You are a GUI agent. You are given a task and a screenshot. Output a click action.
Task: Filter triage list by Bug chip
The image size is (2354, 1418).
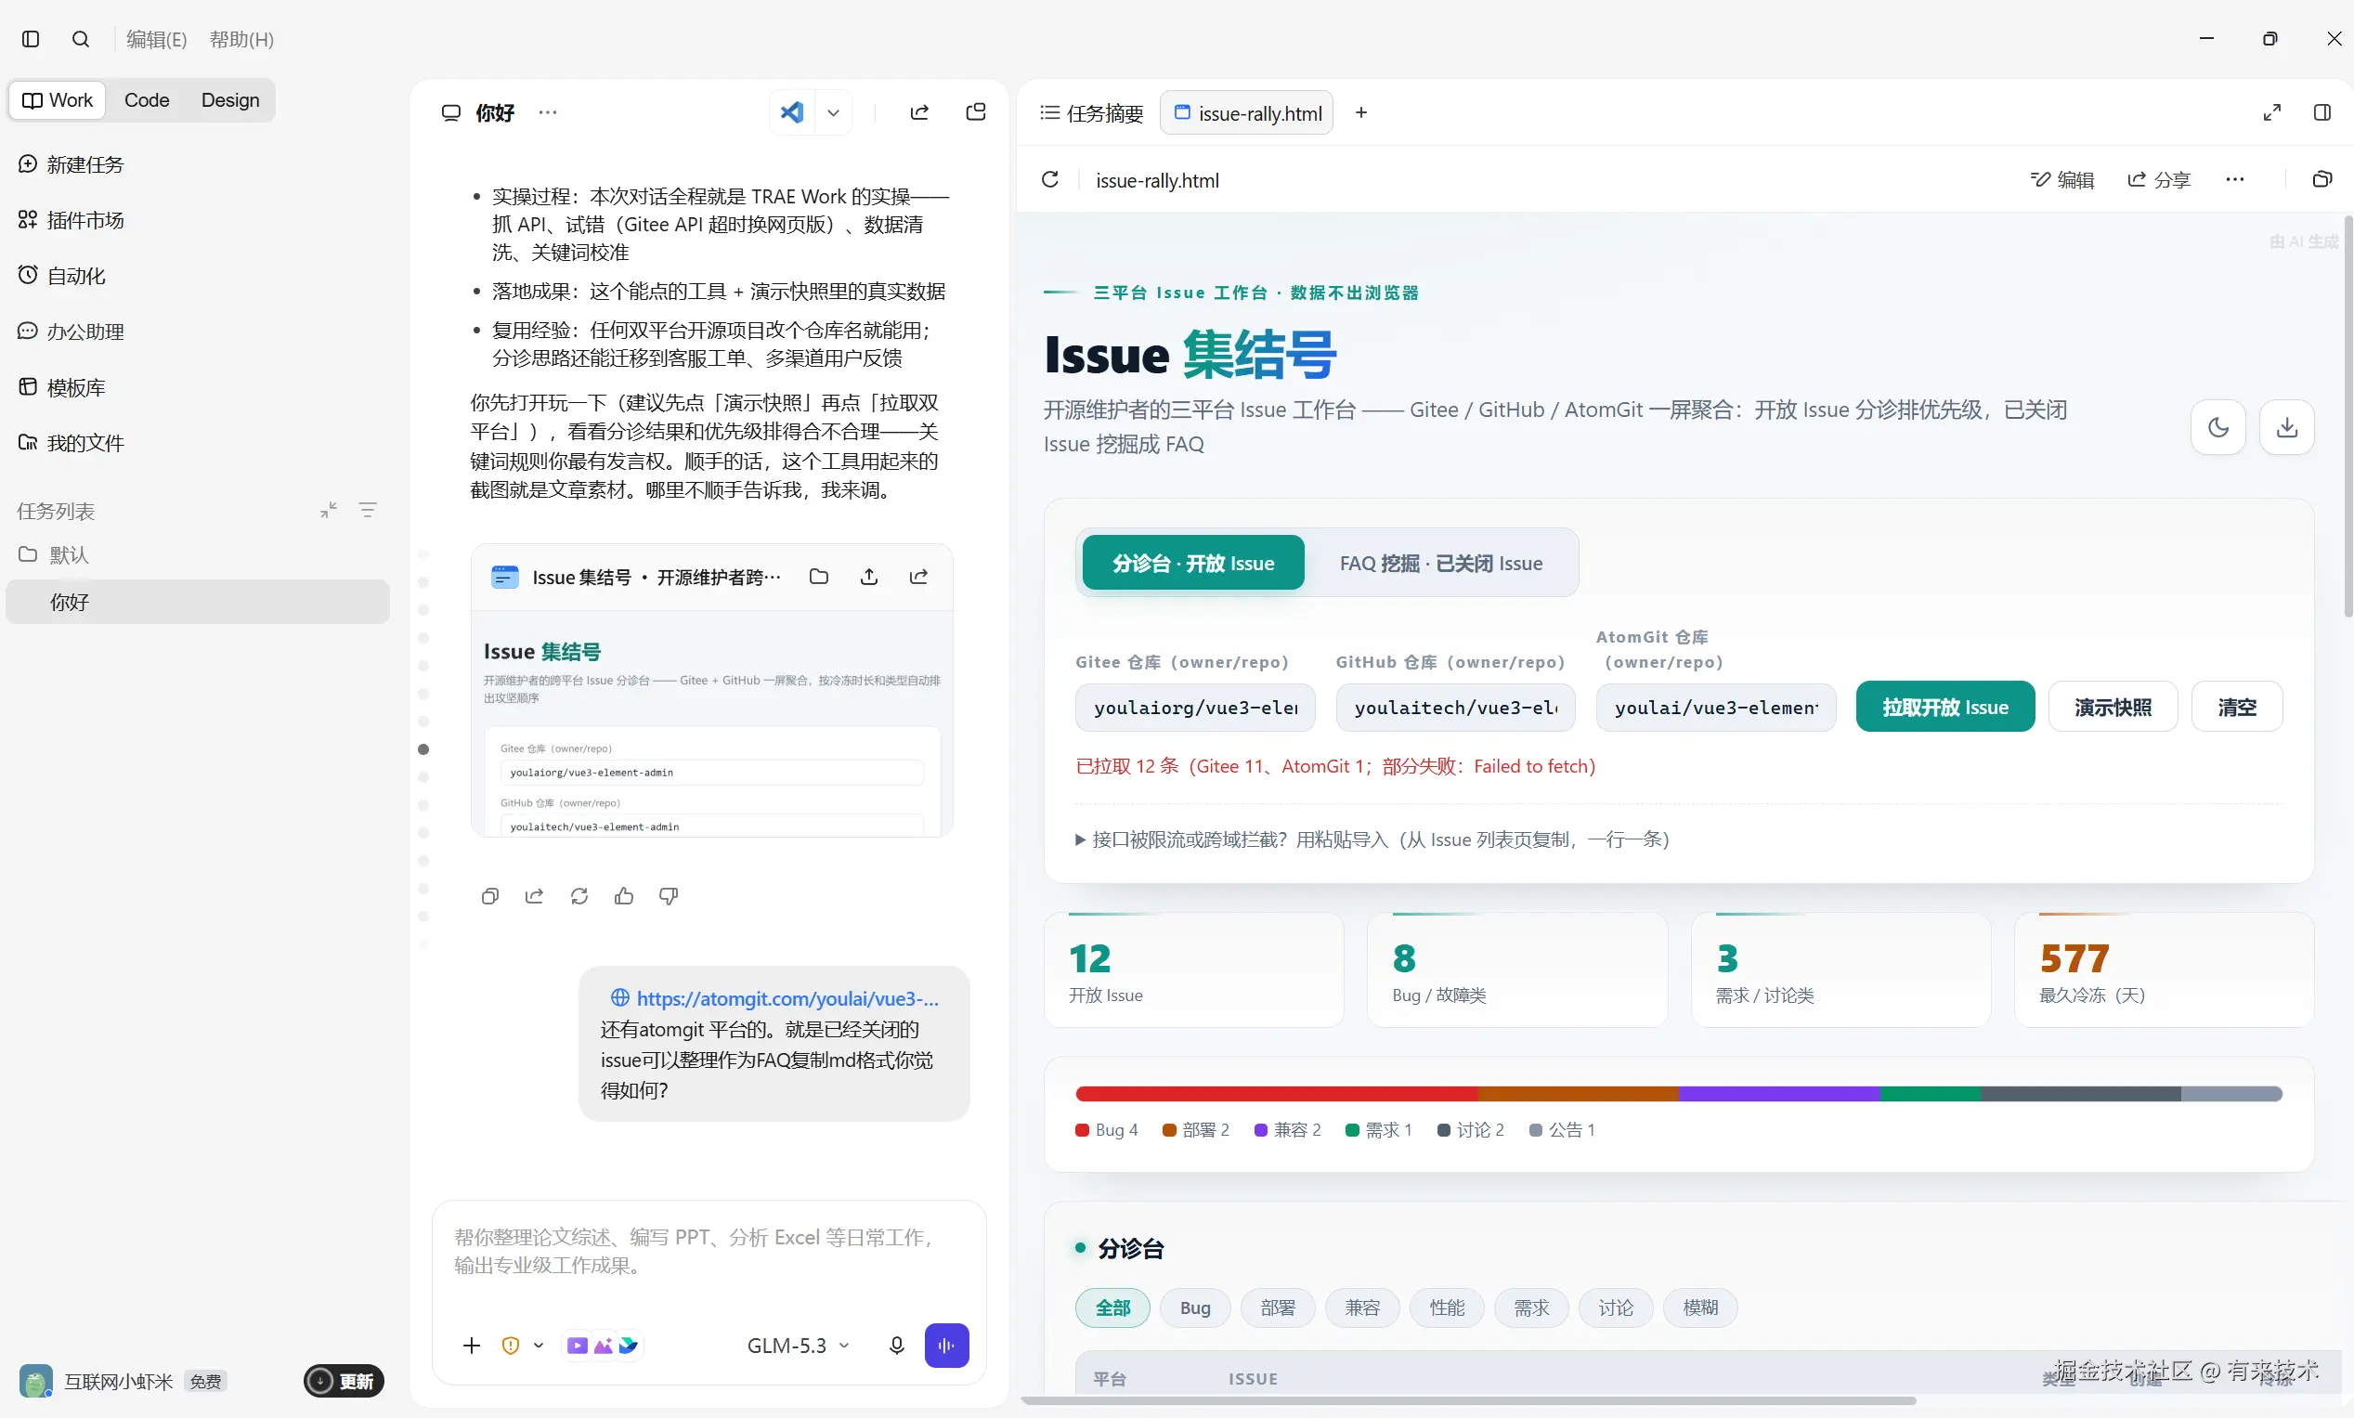click(x=1195, y=1307)
